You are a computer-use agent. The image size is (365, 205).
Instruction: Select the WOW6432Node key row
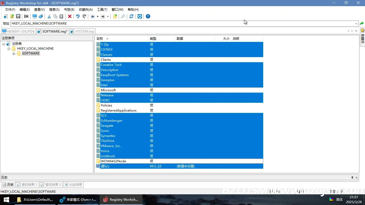click(179, 161)
